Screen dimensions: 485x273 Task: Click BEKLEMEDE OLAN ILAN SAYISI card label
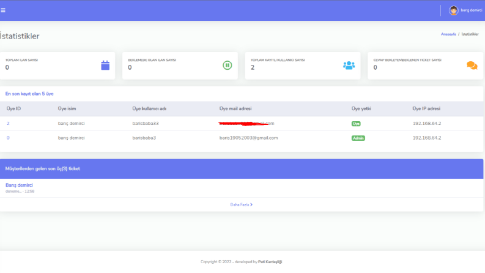[x=152, y=60]
